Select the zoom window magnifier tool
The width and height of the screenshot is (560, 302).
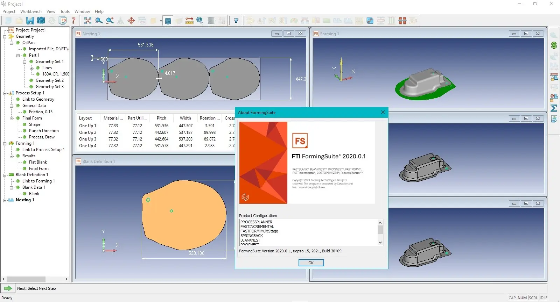[x=99, y=21]
